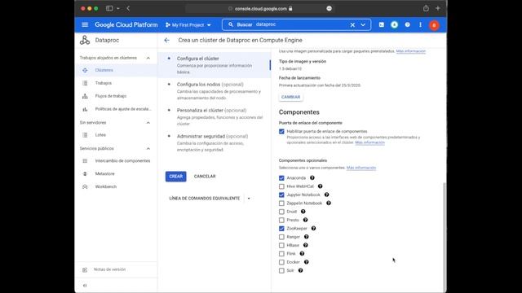Click the CANCELAR button
The image size is (522, 293).
pos(205,177)
